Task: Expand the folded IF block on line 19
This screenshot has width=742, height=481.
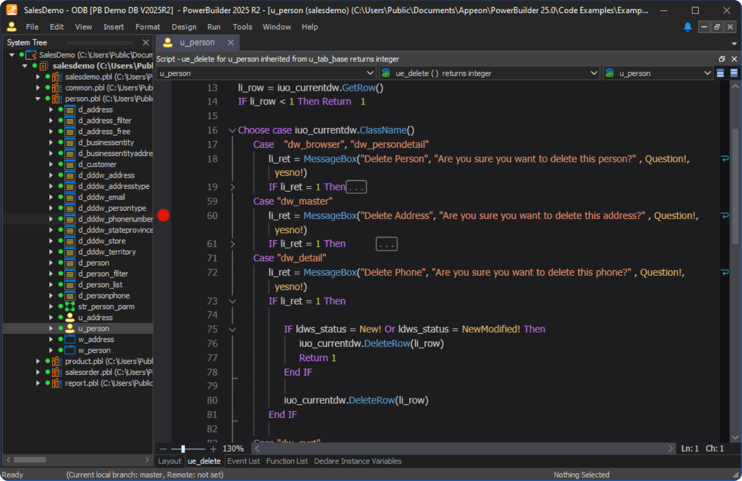Action: [x=232, y=187]
